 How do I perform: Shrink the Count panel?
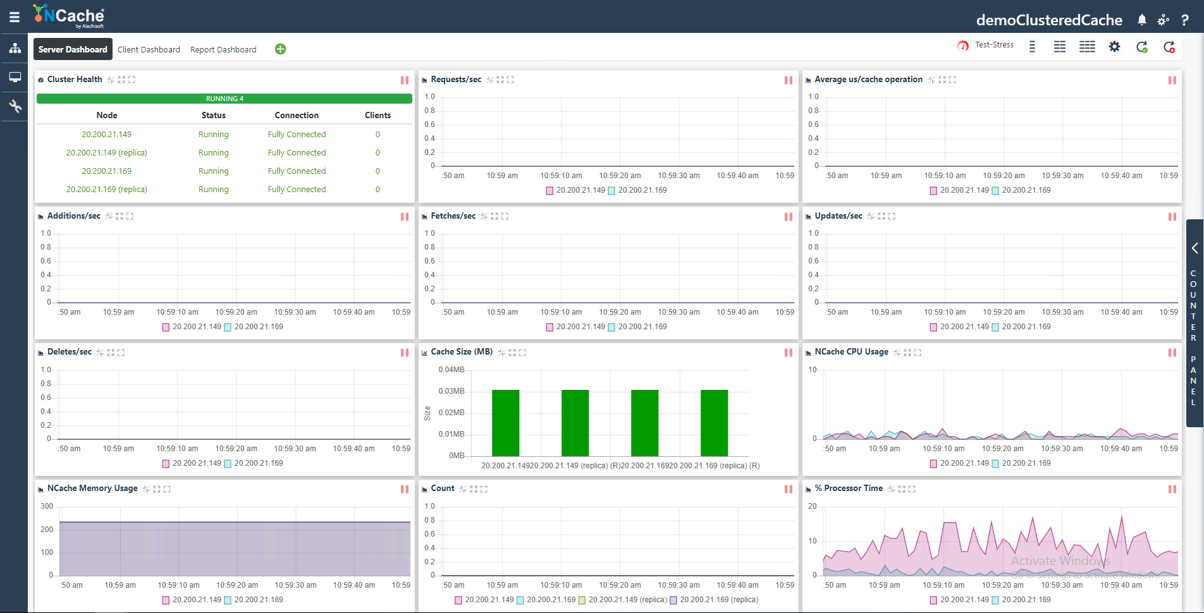tap(463, 489)
